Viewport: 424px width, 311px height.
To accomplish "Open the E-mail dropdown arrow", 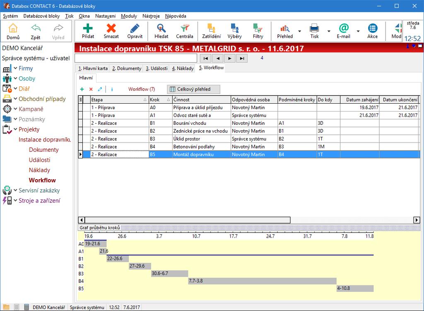I will [358, 31].
